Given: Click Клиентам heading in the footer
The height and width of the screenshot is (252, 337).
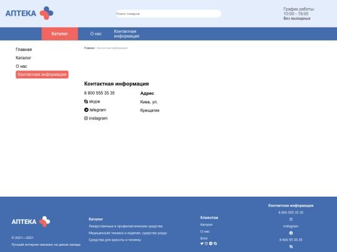Looking at the screenshot, I should [x=209, y=218].
